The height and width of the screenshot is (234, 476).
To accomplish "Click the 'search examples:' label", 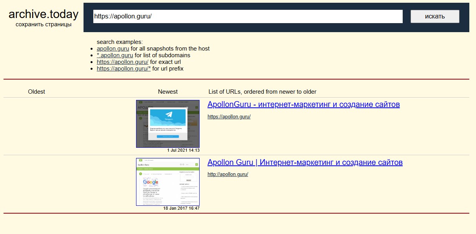I will click(120, 42).
